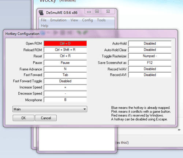The width and height of the screenshot is (183, 158).
Task: Open the Tools menu
Action: coord(101,20)
